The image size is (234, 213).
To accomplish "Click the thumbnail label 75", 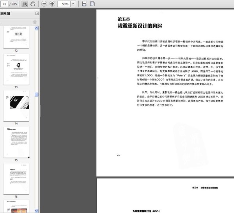I will pyautogui.click(x=16, y=160).
